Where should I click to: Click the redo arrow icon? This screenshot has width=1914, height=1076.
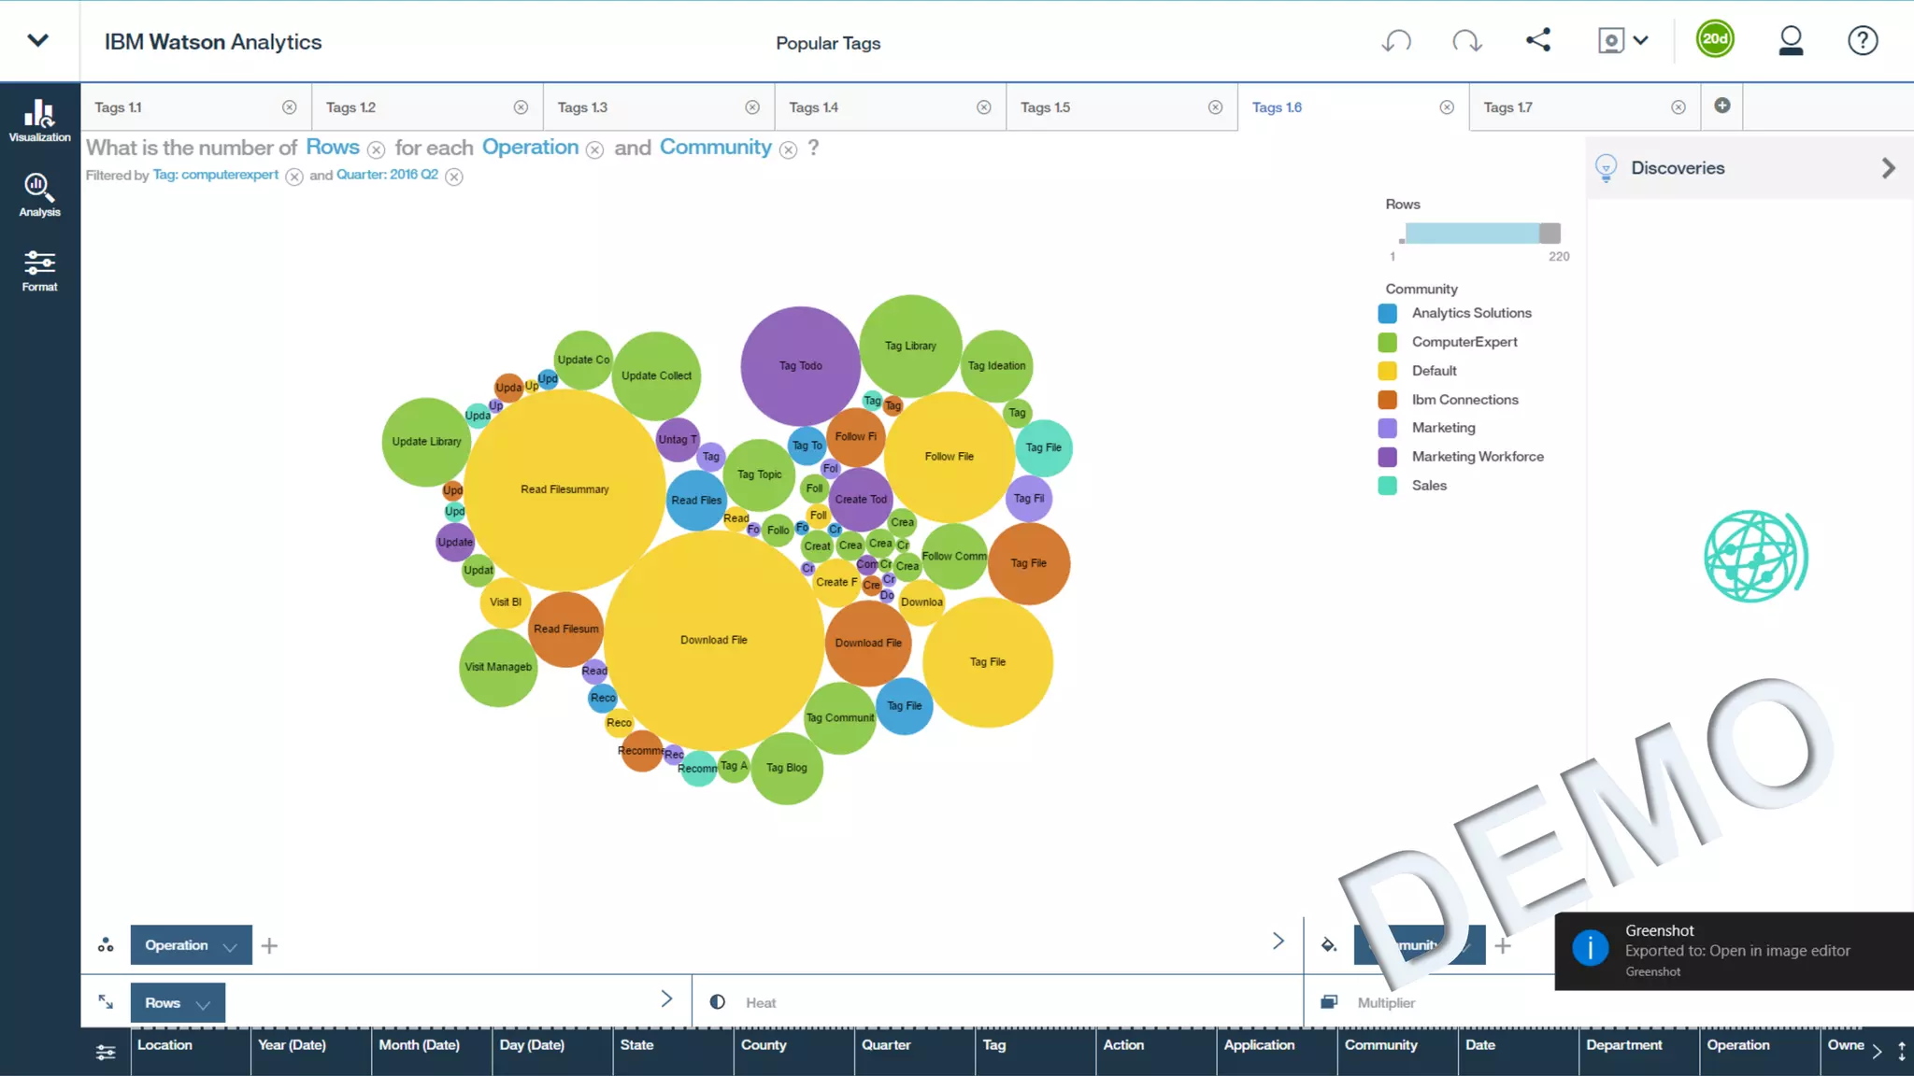1466,41
